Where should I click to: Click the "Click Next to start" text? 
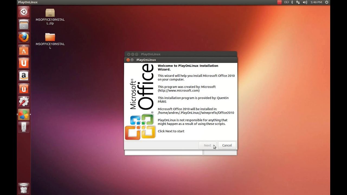click(171, 131)
